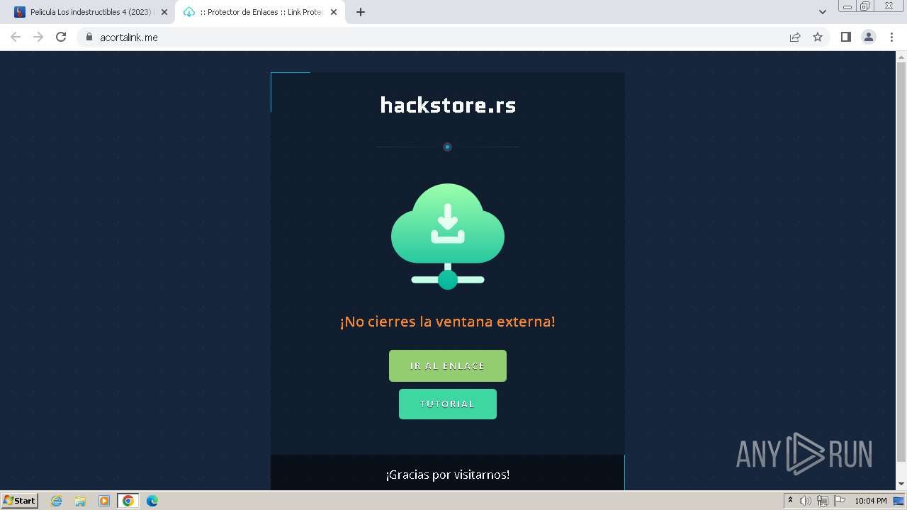This screenshot has height=510, width=907.
Task: Close the Pelicula Los indestructibles tab
Action: pos(164,12)
